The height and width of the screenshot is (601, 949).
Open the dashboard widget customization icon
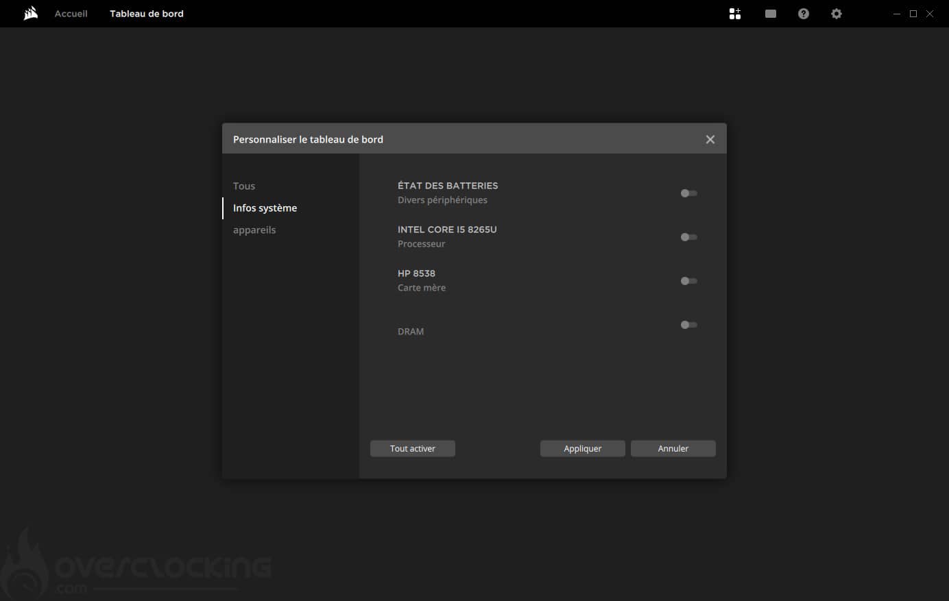click(735, 14)
